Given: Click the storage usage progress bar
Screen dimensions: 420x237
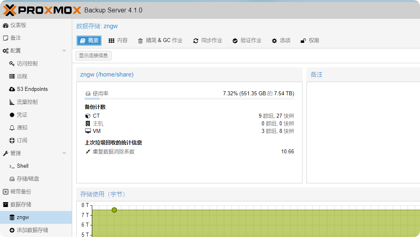Looking at the screenshot, I should pos(189,98).
